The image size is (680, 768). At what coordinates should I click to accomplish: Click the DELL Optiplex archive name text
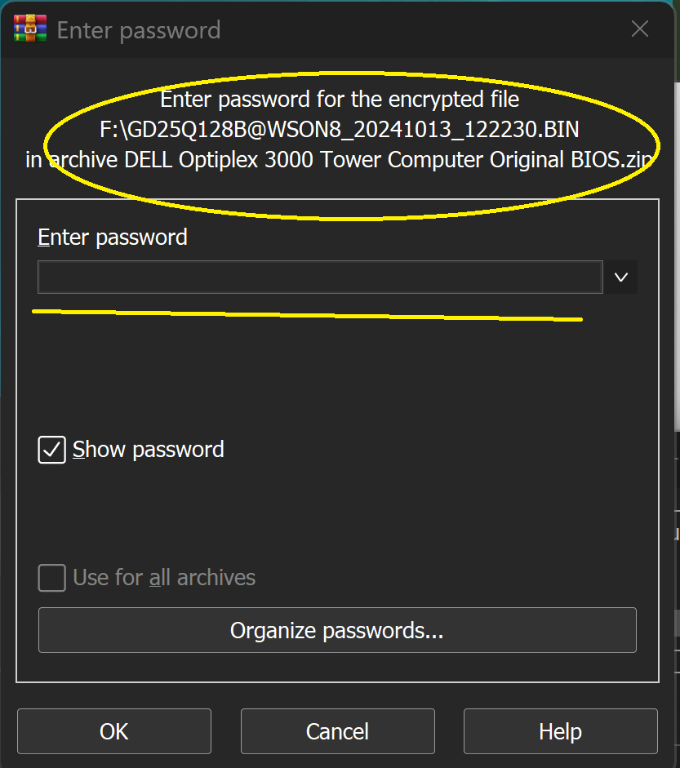pos(390,159)
